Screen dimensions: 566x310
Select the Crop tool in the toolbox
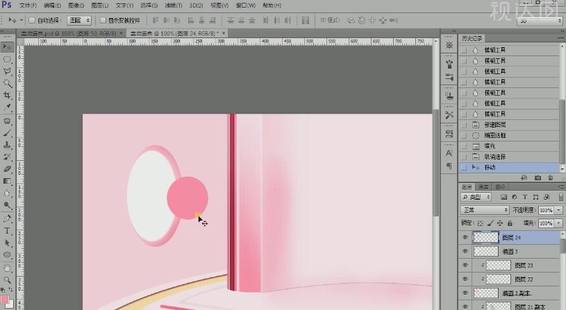pos(7,94)
